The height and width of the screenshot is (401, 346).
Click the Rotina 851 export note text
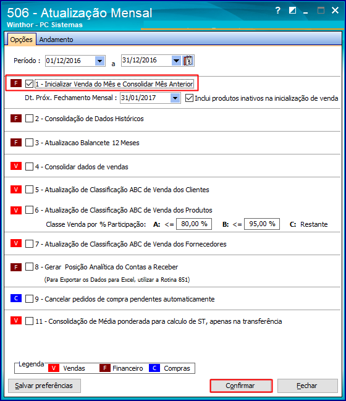tap(117, 280)
